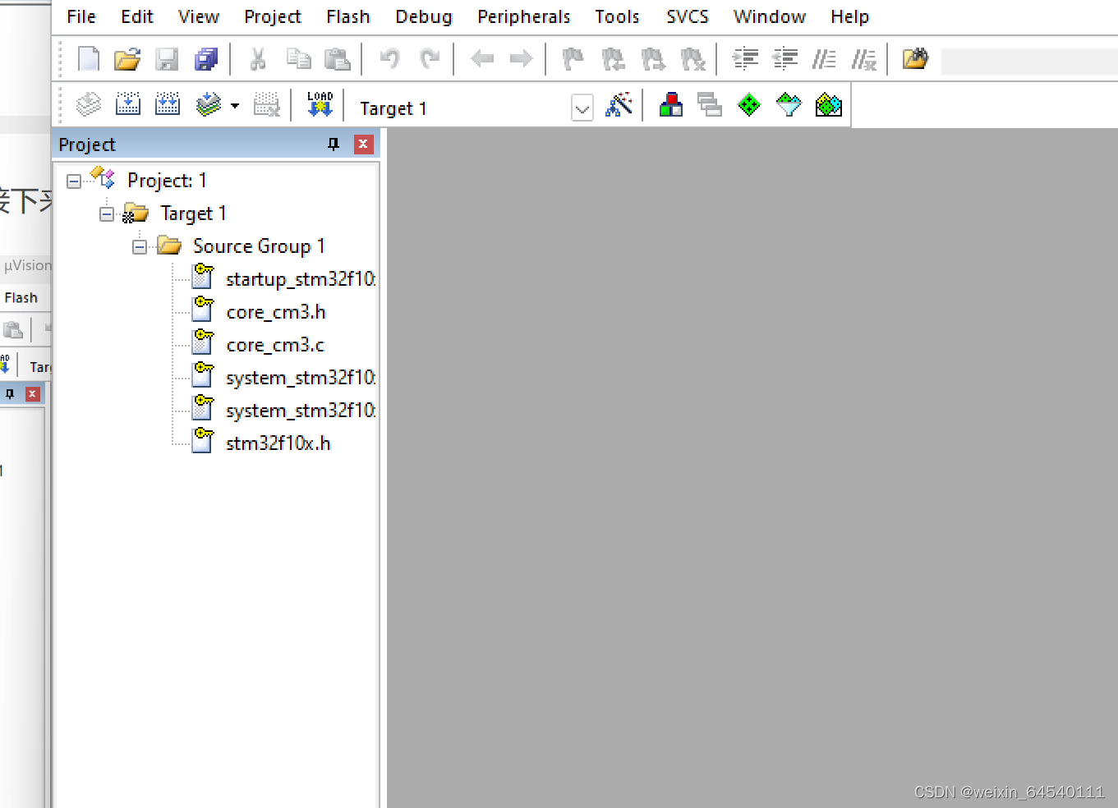Screen dimensions: 1118x808
Task: Build the current target
Action: pos(127,104)
